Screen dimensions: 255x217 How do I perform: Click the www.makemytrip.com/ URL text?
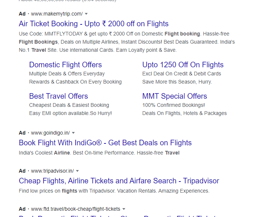coord(57,14)
